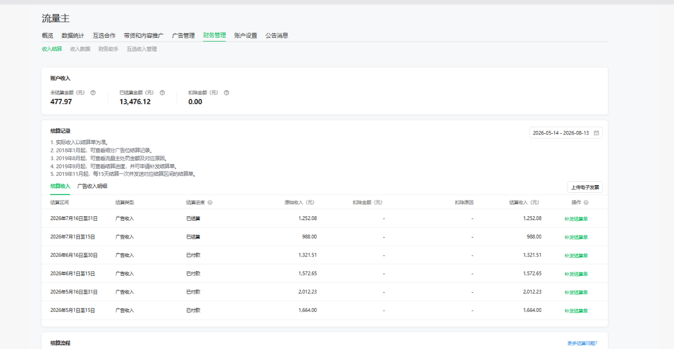Click 2026年6月16日至30日 settlement period cell

point(74,255)
